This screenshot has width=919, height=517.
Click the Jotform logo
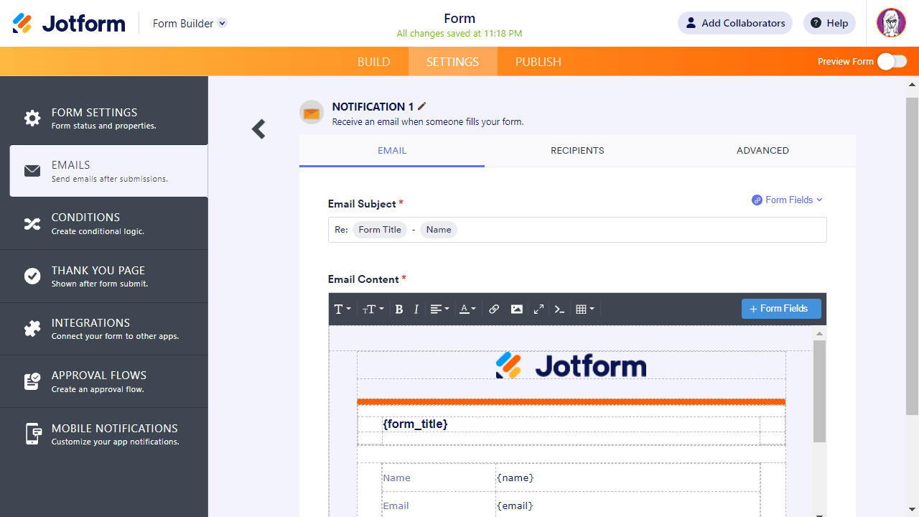(x=69, y=23)
